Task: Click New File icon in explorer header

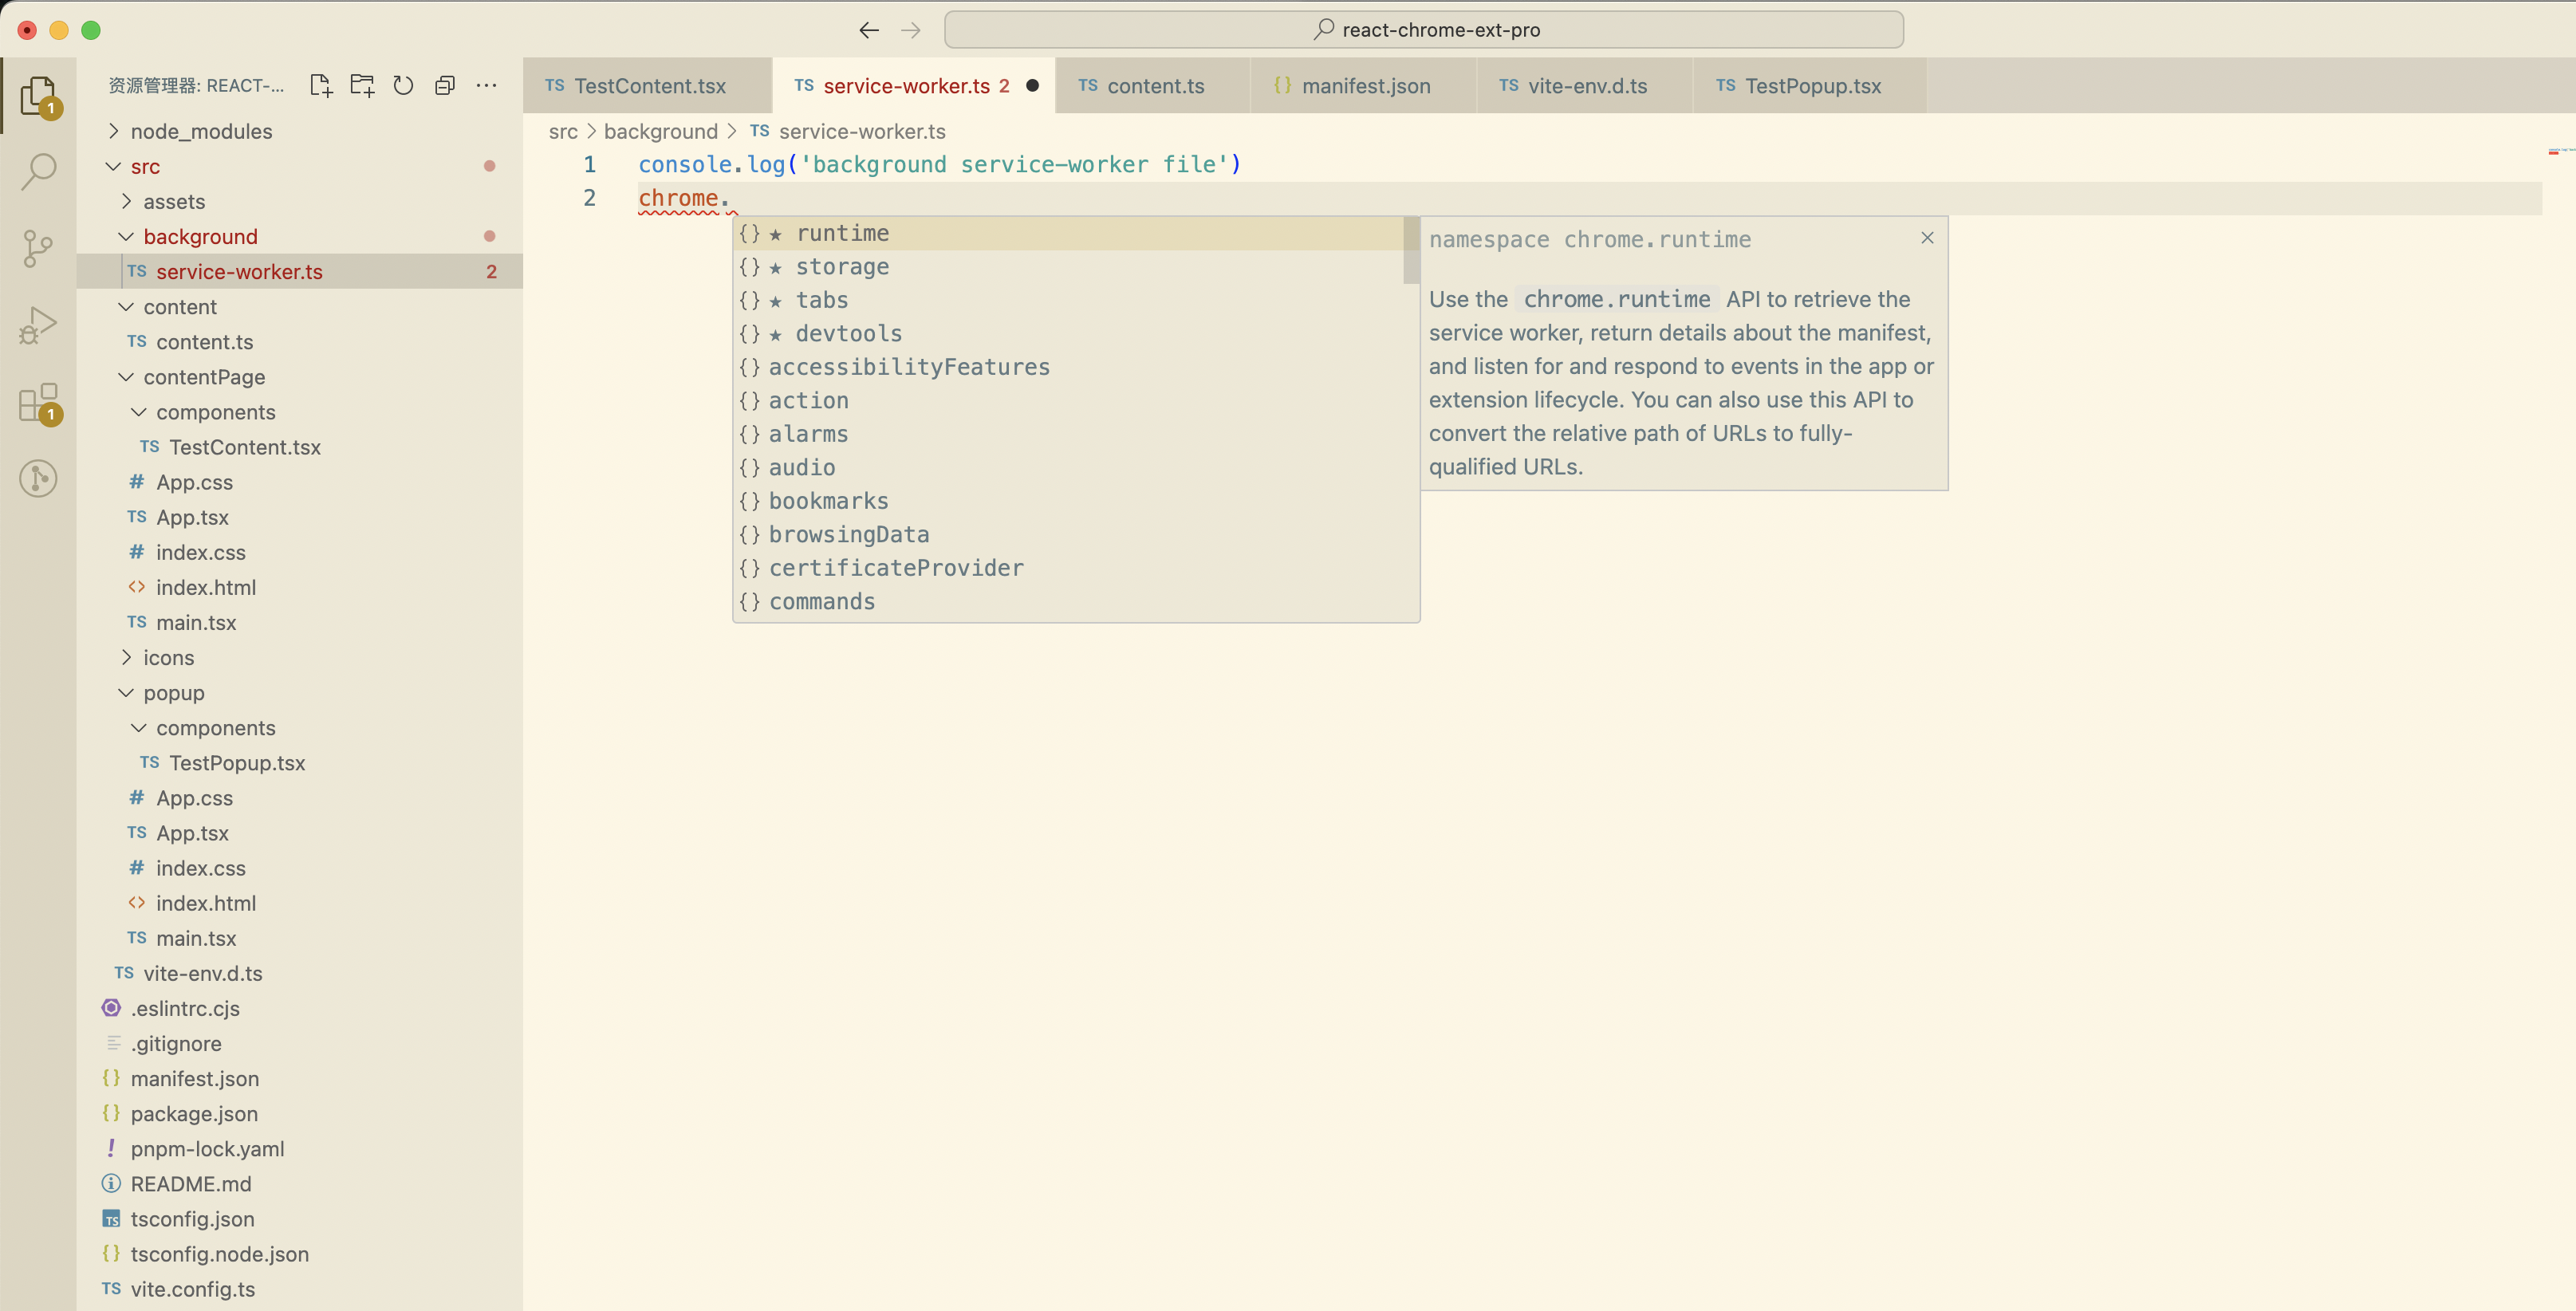Action: coord(320,86)
